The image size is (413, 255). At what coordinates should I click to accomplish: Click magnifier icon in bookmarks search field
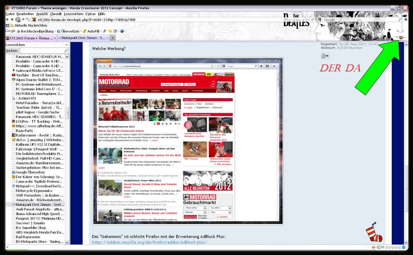click(66, 51)
